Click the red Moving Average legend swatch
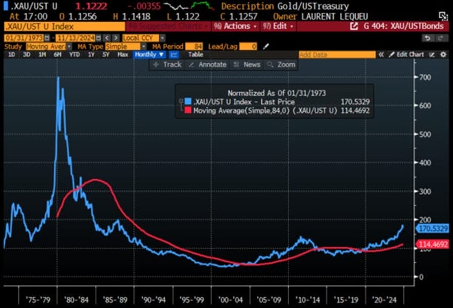Viewport: 453px width, 308px height. pos(188,111)
